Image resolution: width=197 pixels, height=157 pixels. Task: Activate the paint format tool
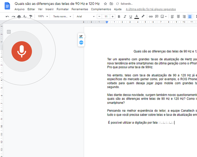pyautogui.click(x=31, y=16)
